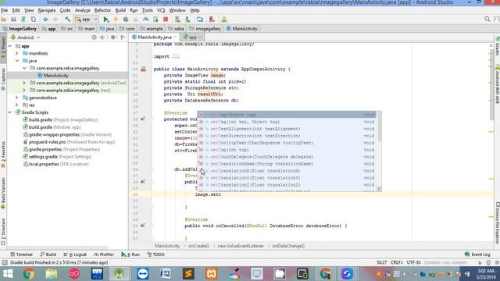
Task: Open the VCS menu
Action: (161, 10)
